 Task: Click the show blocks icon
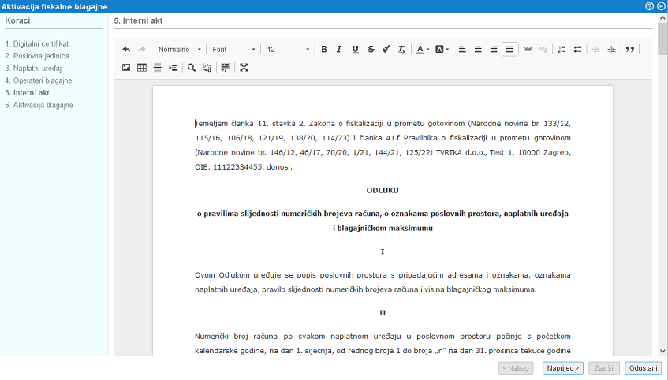pyautogui.click(x=226, y=67)
